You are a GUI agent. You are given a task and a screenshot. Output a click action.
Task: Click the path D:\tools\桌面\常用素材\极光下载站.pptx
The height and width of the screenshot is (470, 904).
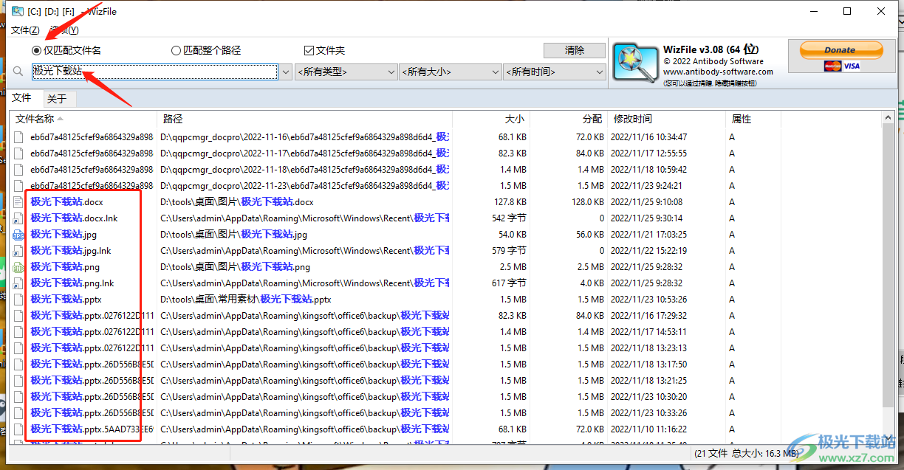(x=246, y=300)
